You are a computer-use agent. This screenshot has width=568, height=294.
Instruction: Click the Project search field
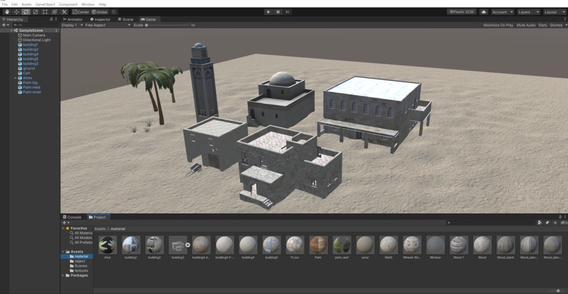pyautogui.click(x=491, y=223)
